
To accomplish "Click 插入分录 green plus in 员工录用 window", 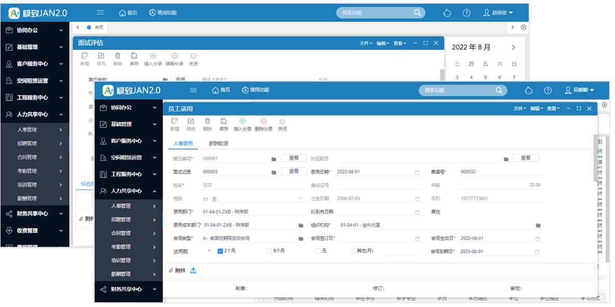I will [242, 122].
